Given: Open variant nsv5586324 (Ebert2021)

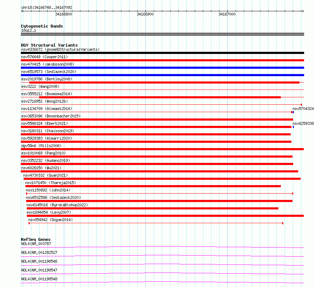Looking at the screenshot, I should coord(44,123).
